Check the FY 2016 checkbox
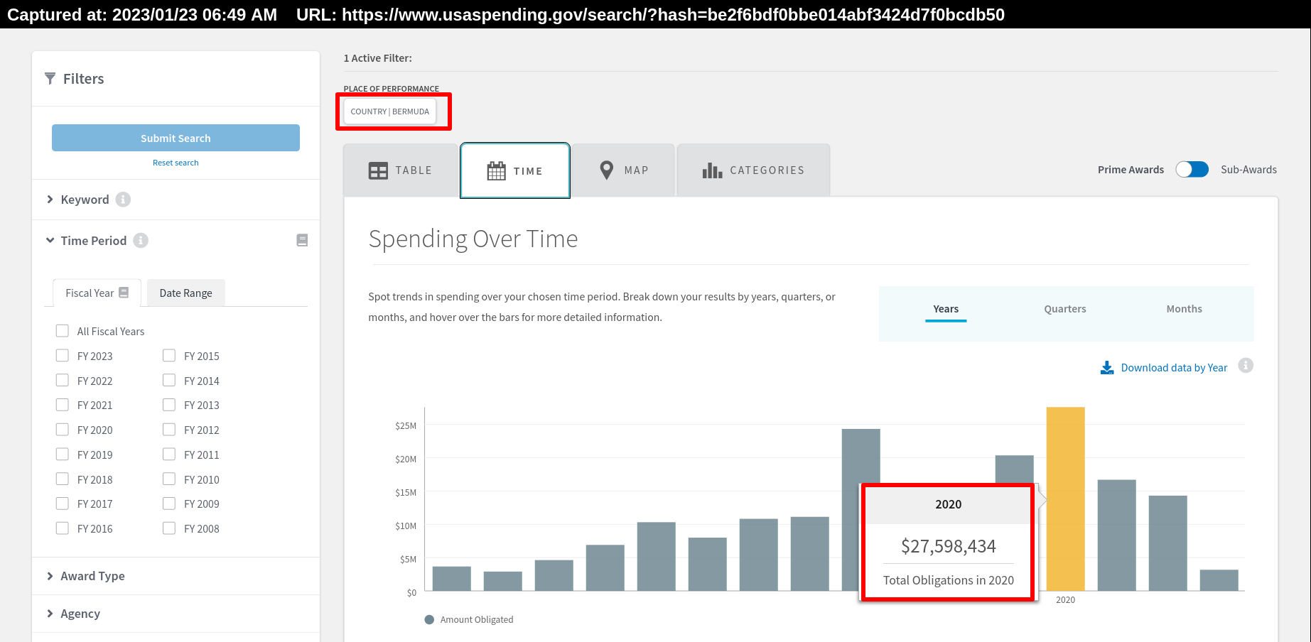 pos(63,528)
